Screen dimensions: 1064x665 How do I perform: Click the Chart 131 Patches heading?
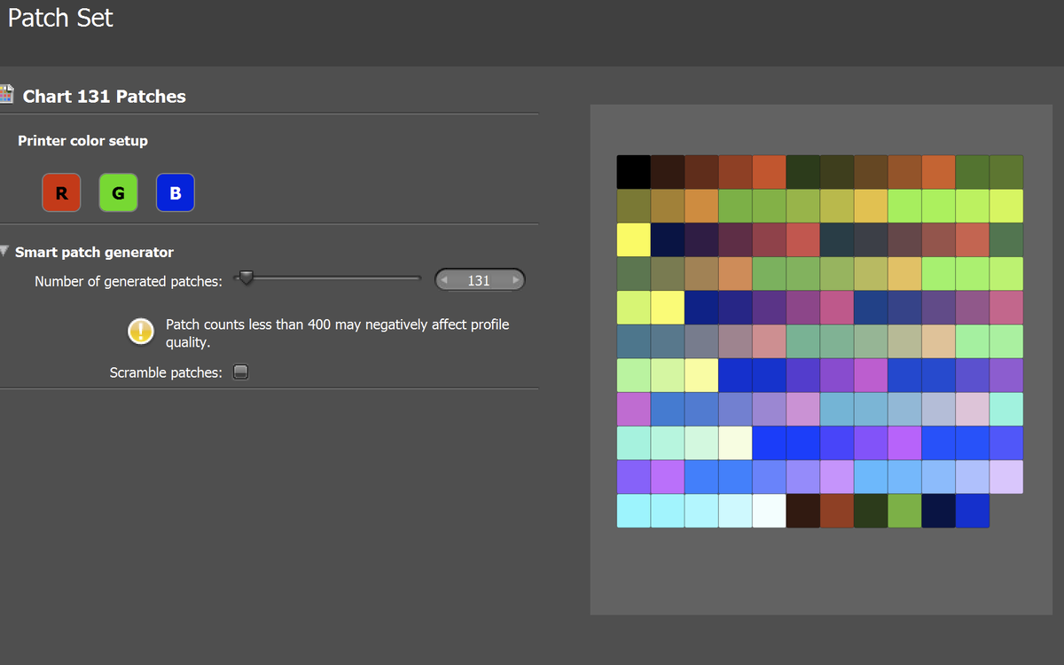[104, 97]
